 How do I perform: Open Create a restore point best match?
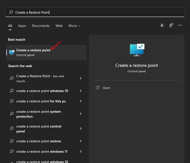[x=46, y=52]
